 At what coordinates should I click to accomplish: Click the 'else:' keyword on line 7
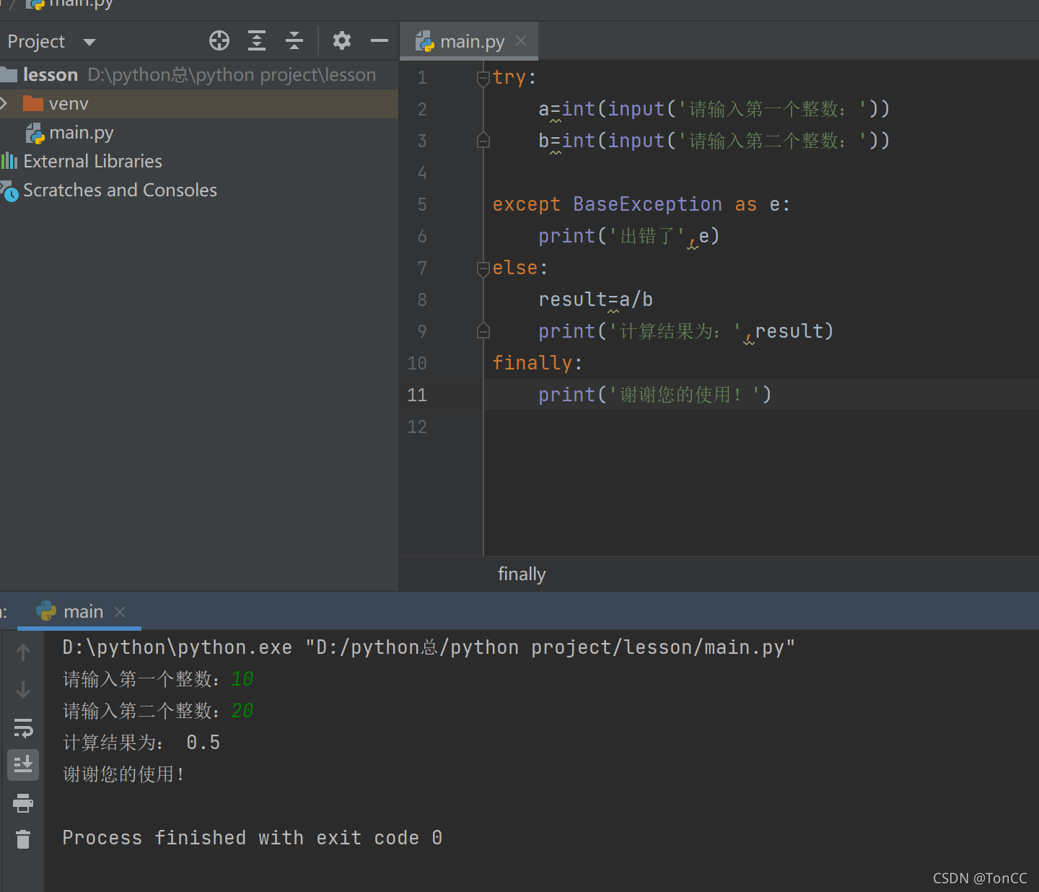(x=520, y=268)
